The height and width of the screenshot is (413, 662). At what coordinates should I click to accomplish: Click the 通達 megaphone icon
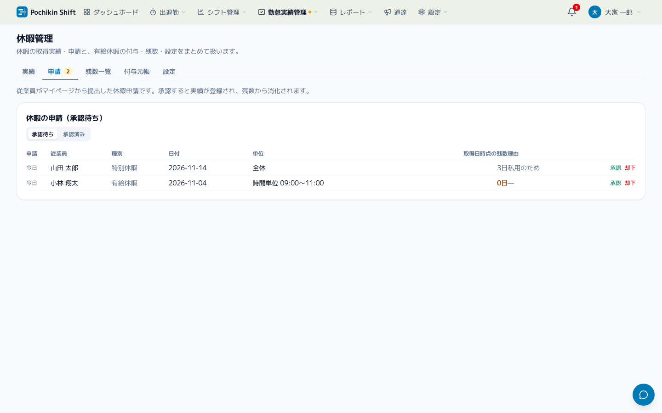click(x=388, y=12)
